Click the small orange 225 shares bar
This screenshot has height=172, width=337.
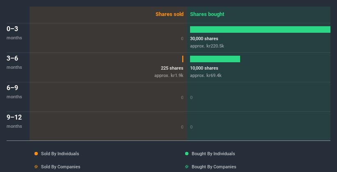183,59
